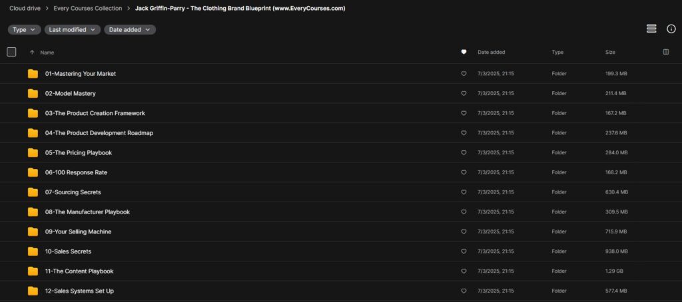Go to Every Courses Collection breadcrumb
The height and width of the screenshot is (302, 682).
coord(88,8)
